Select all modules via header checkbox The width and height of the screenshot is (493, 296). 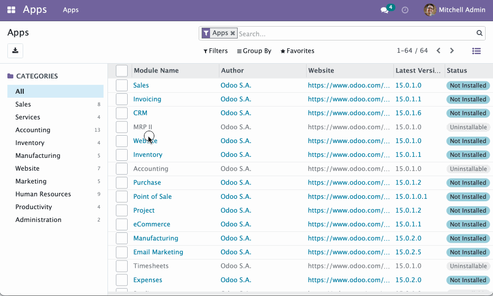121,71
